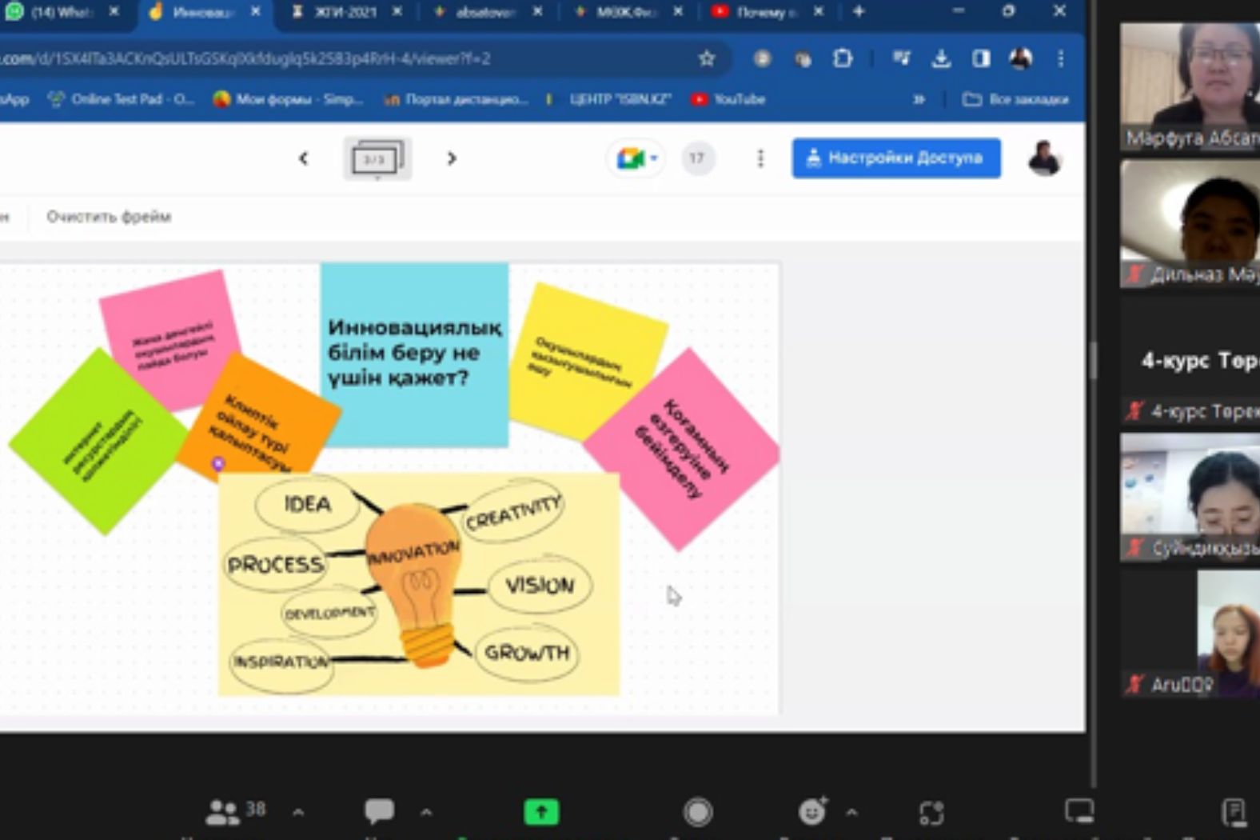Viewport: 1260px width, 840px height.
Task: Toggle the Zoom record button
Action: pyautogui.click(x=698, y=812)
